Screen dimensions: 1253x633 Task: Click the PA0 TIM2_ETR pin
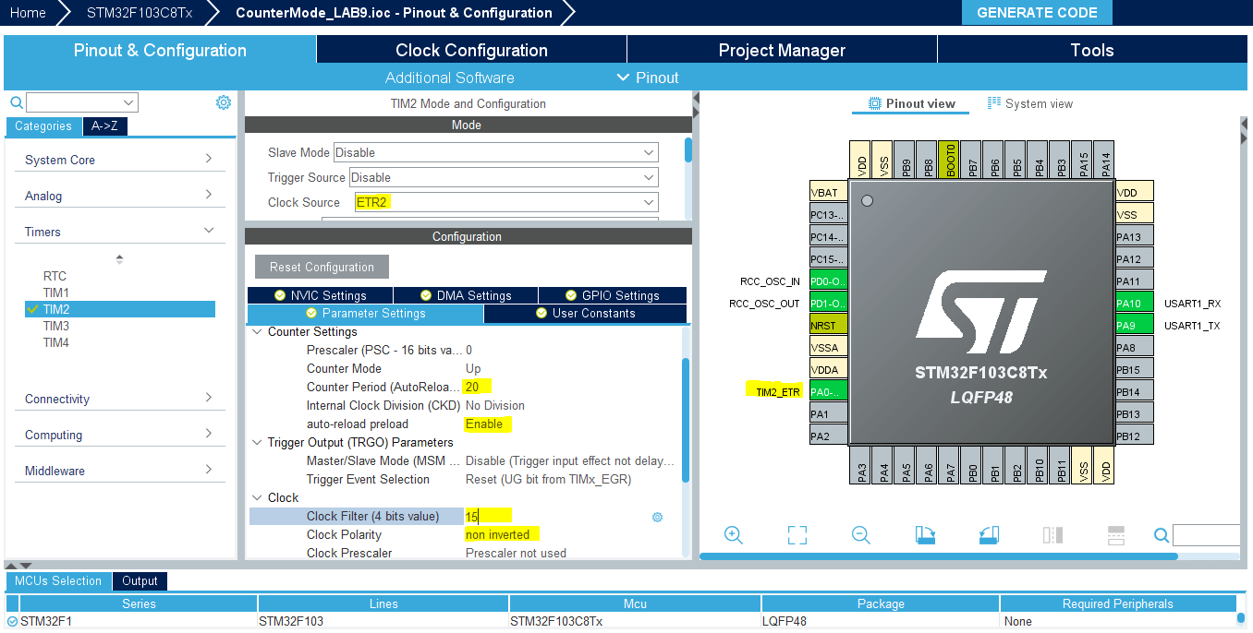(x=828, y=392)
